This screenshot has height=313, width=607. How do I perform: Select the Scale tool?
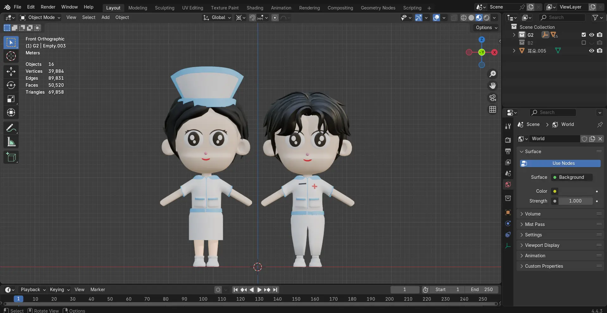(x=11, y=99)
